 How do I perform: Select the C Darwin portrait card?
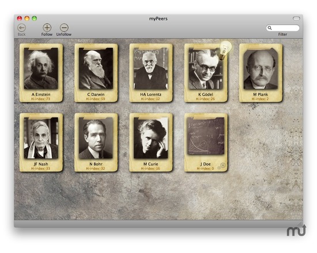[x=96, y=73]
